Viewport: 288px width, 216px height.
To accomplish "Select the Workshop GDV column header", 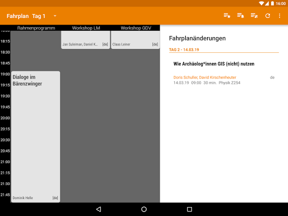I will pyautogui.click(x=136, y=28).
